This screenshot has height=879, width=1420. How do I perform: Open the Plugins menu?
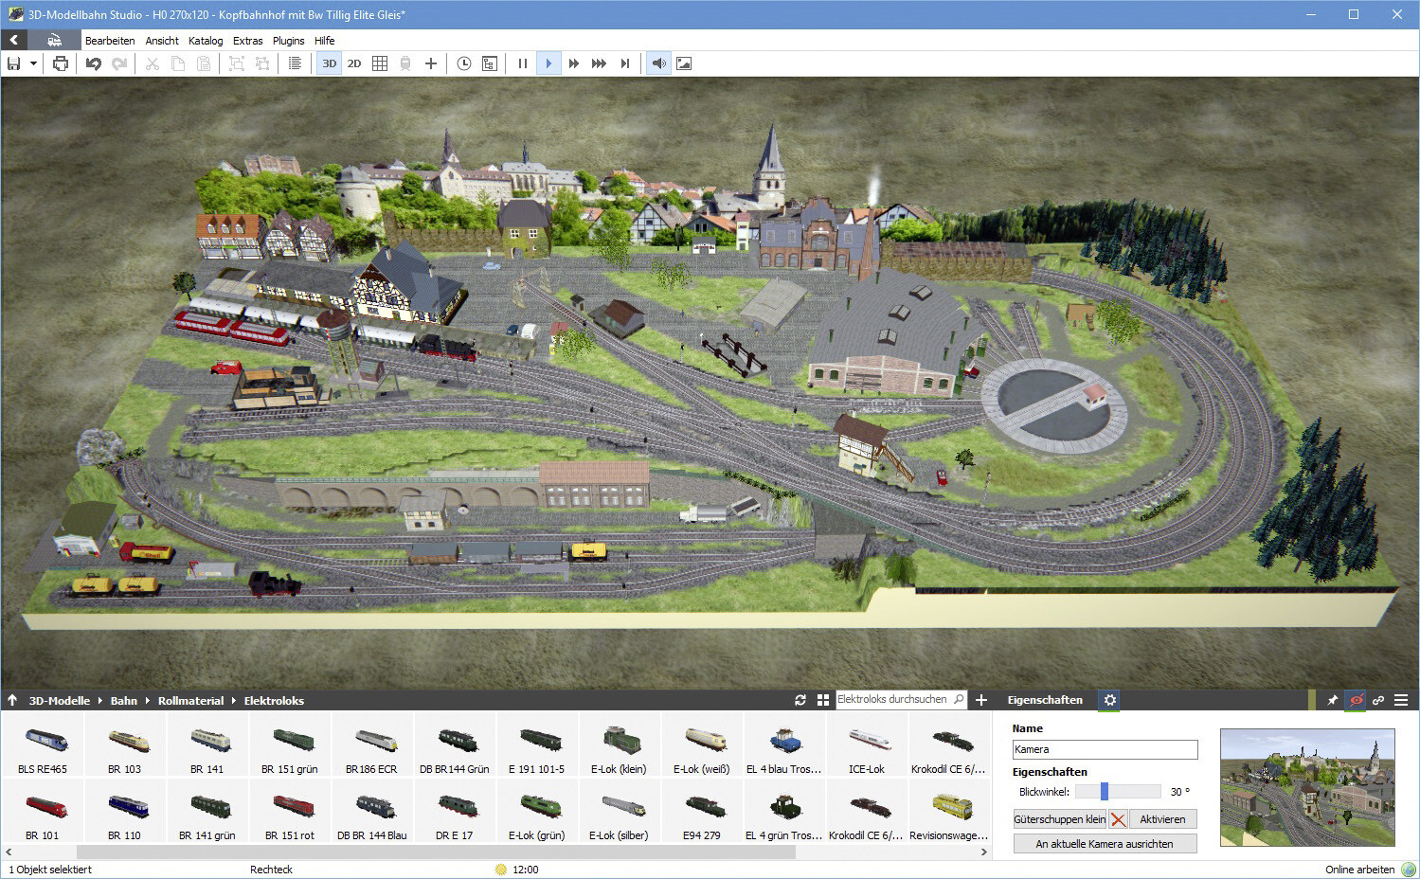[x=289, y=41]
